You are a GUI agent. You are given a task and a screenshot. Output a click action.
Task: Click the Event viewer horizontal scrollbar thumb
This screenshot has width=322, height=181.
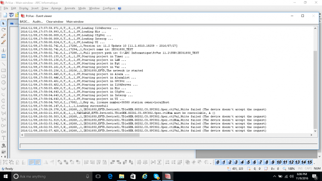click(x=82, y=135)
